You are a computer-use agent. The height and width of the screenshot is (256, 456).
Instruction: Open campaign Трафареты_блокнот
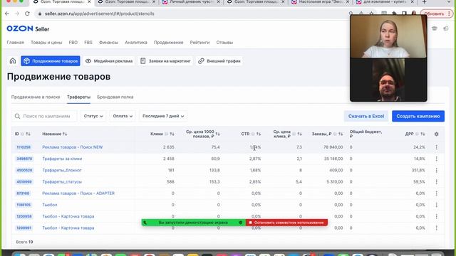[62, 171]
